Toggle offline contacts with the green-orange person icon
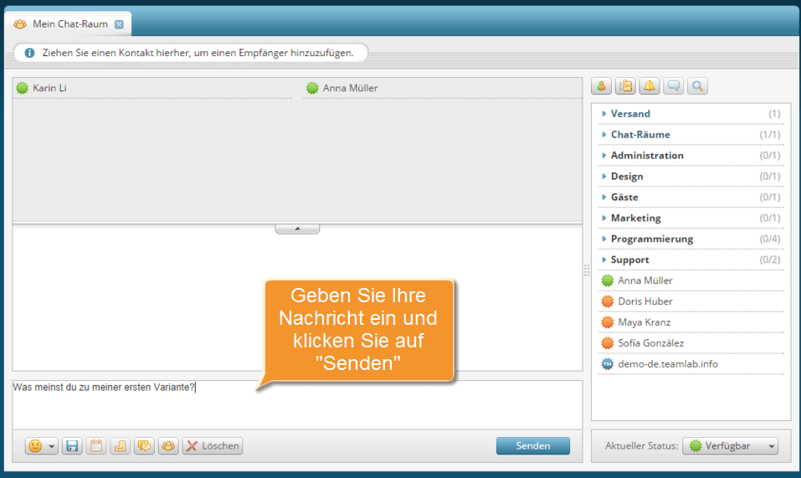 601,86
